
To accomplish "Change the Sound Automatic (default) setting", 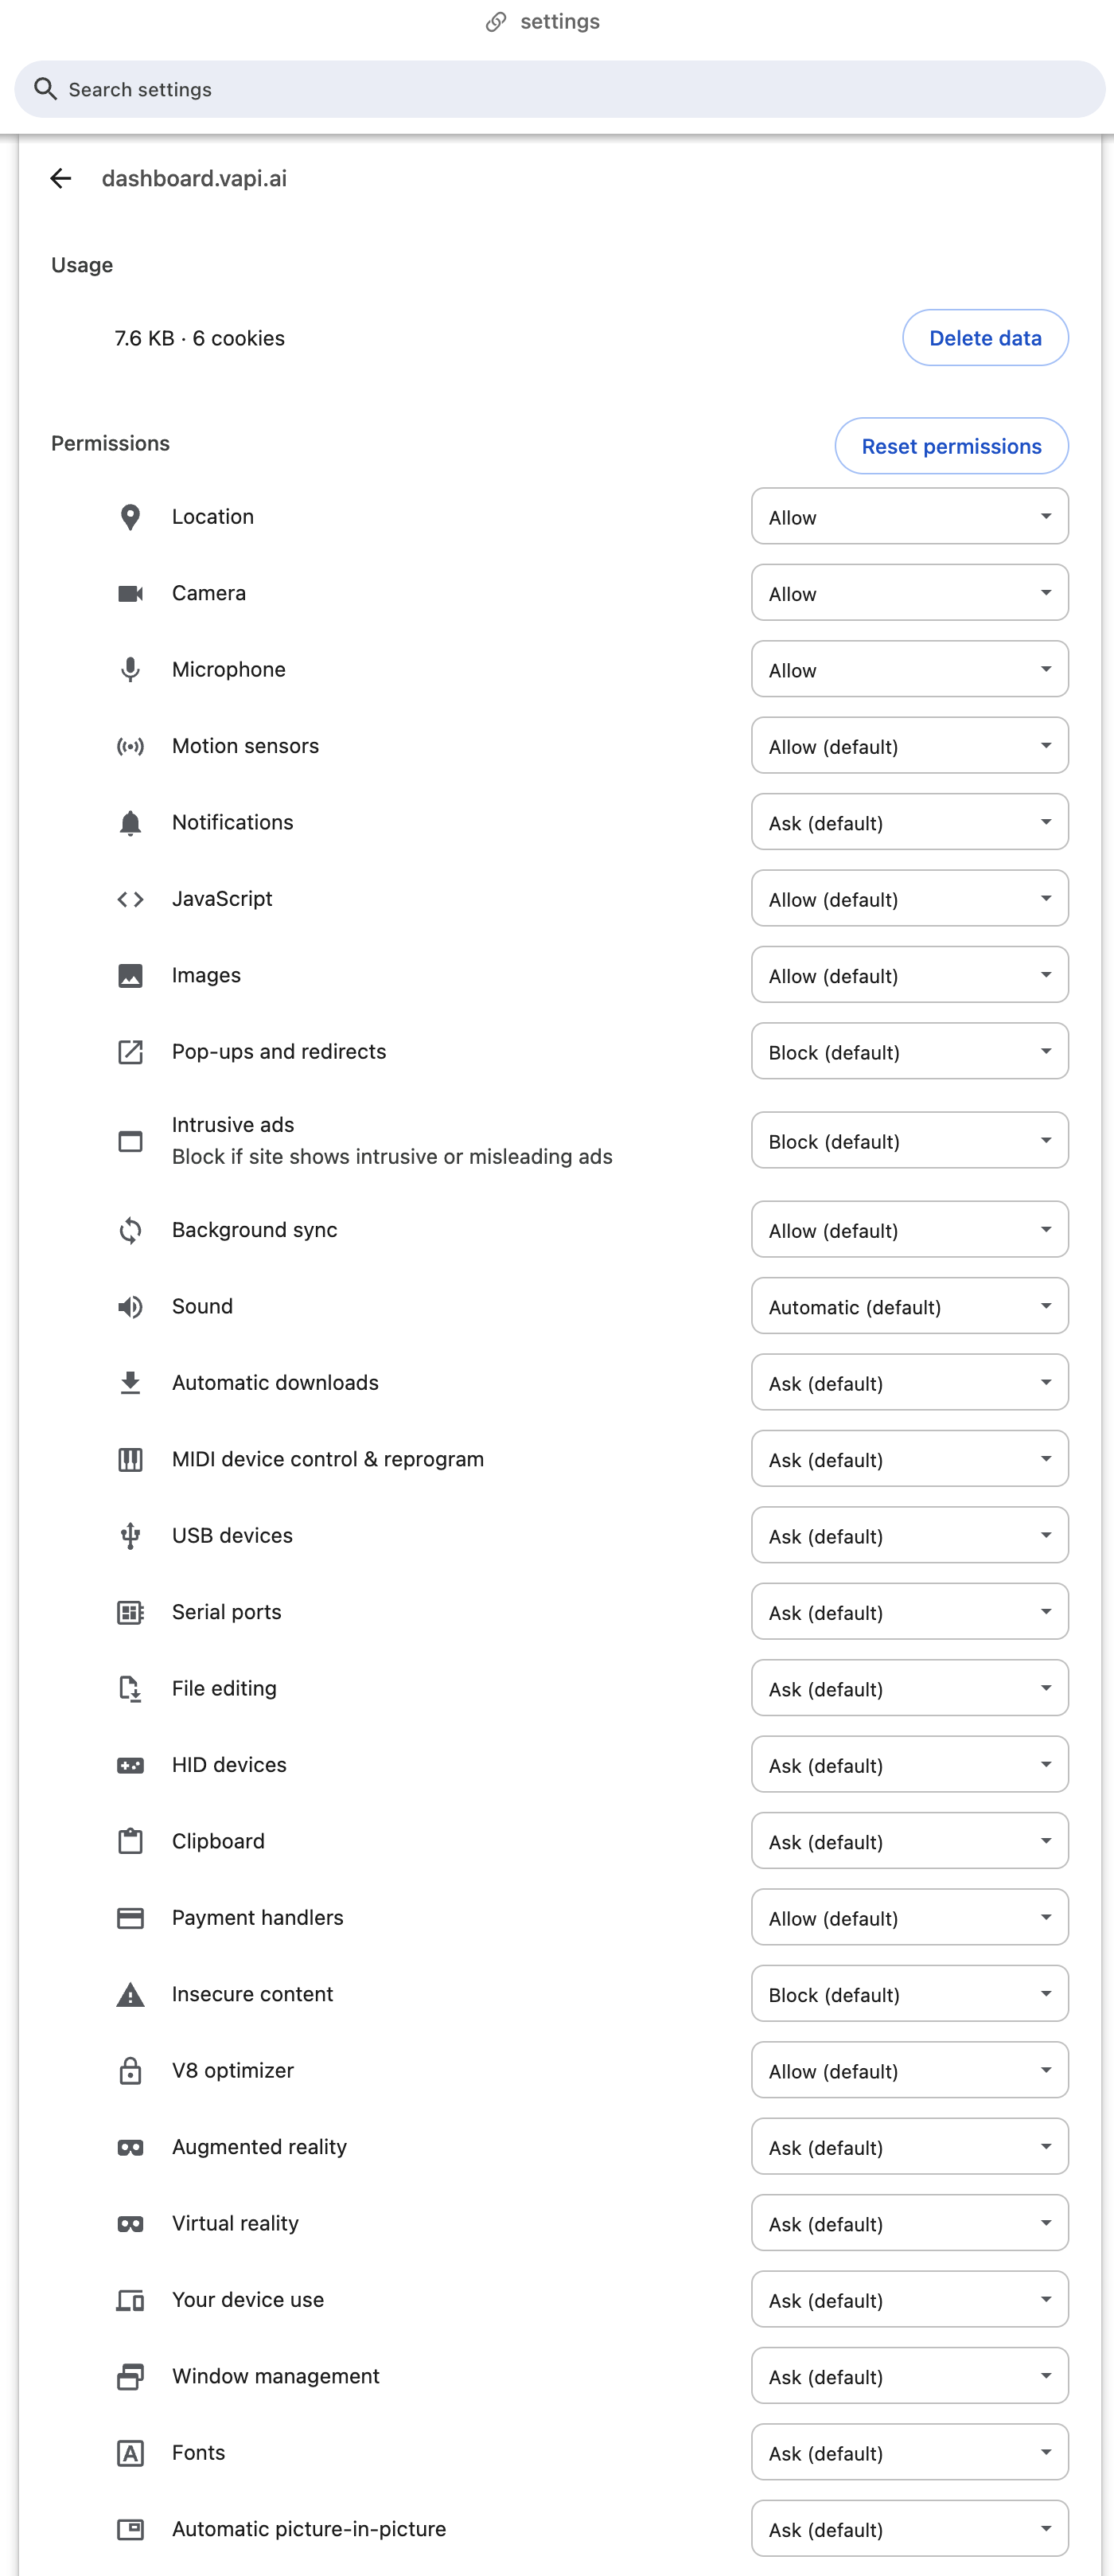I will click(909, 1306).
